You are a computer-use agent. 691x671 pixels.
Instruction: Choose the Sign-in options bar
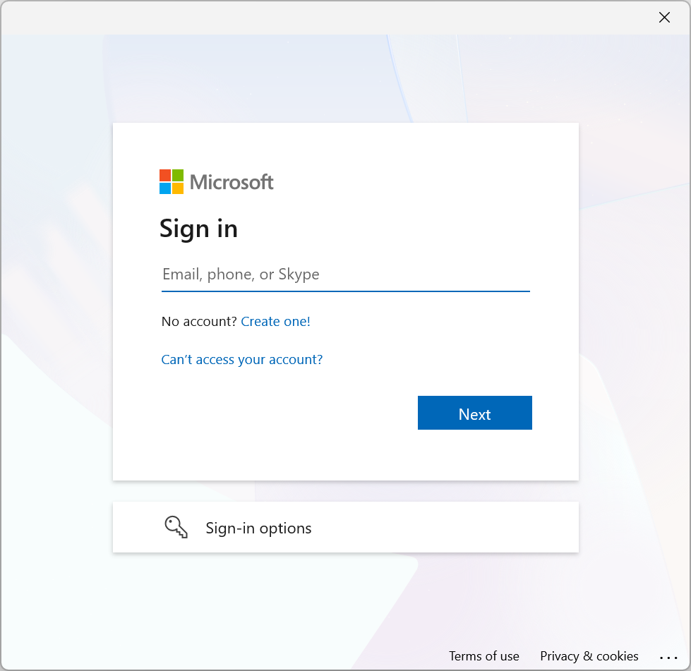[x=345, y=526]
